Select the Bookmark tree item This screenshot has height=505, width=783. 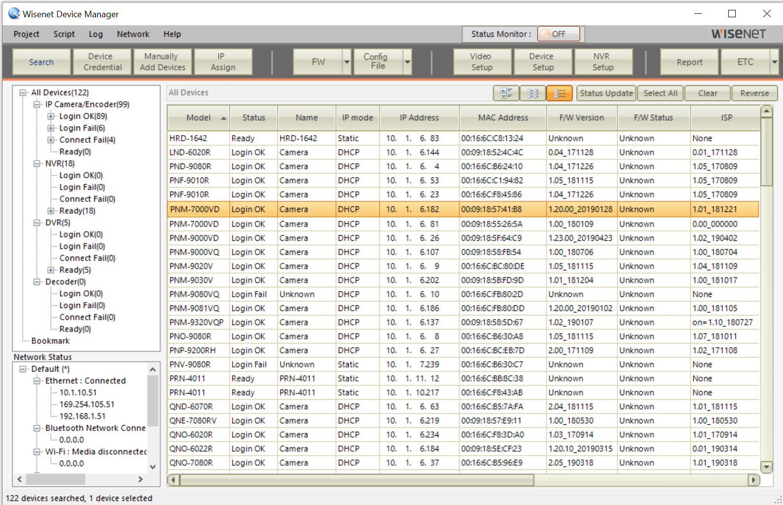[x=50, y=341]
